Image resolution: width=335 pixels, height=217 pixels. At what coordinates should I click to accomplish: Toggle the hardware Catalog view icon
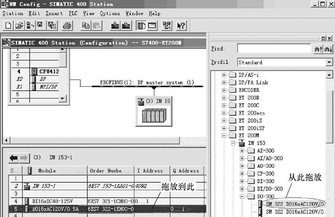click(141, 26)
